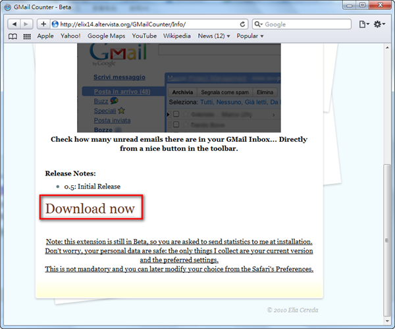Open Top Sites grid icon
The image size is (395, 329).
point(27,36)
